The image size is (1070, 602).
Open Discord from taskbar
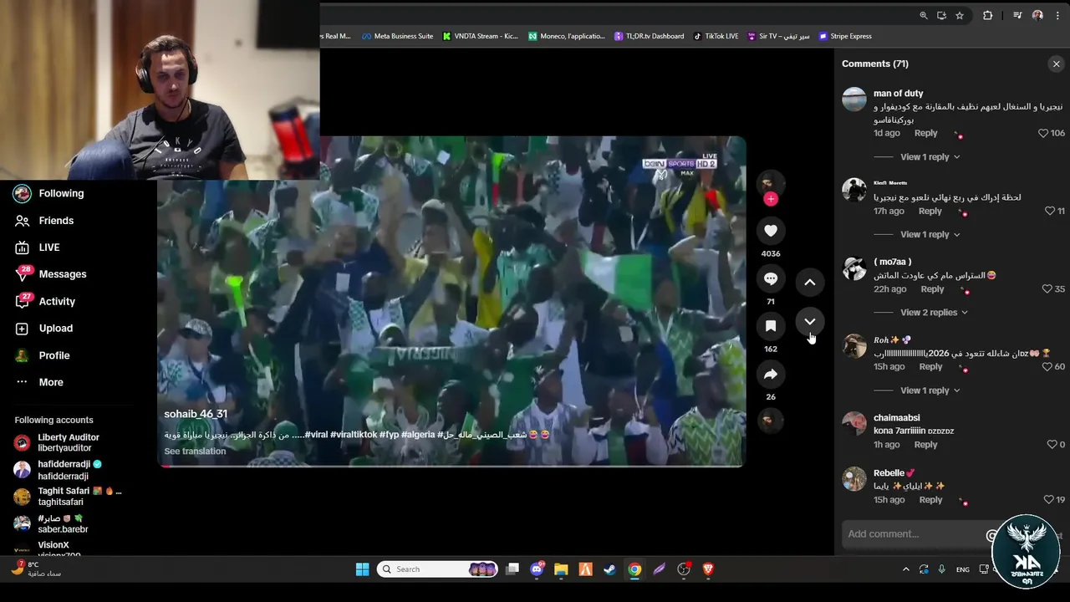[x=537, y=569]
